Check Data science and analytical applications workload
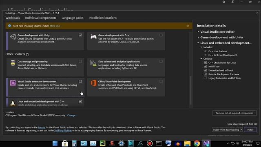This screenshot has height=147, width=261. (161, 61)
